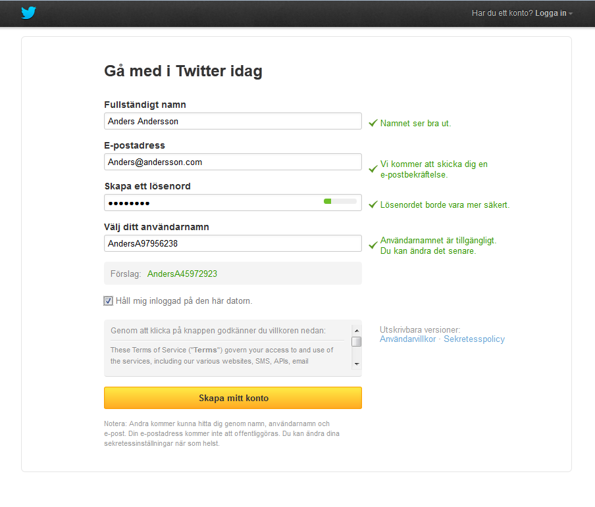Open the 'Logga in' dropdown
Screen dimensions: 595x507
(554, 13)
